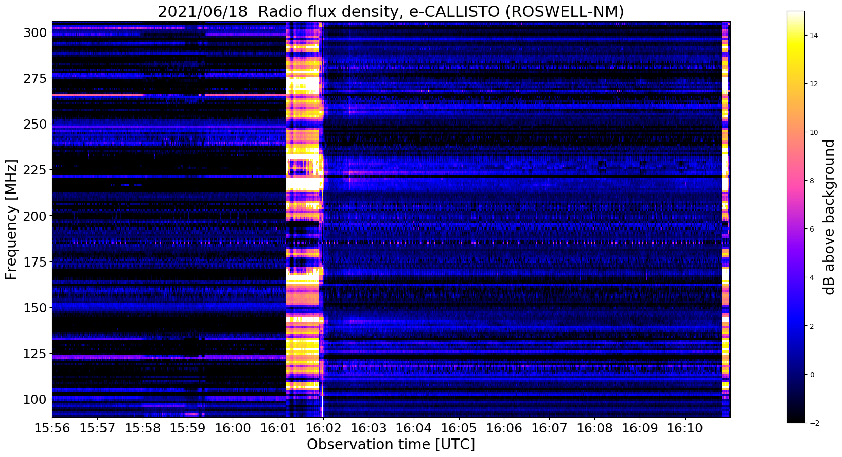Click the 16:01 time tick label
This screenshot has width=842, height=457.
pyautogui.click(x=278, y=428)
